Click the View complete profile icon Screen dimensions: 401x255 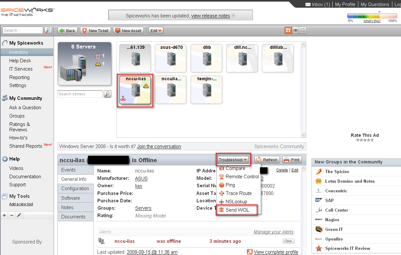[250, 252]
